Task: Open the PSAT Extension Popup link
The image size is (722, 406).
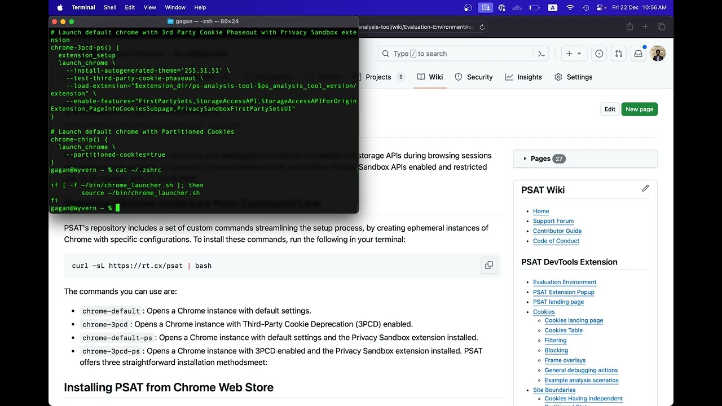Action: click(x=563, y=292)
